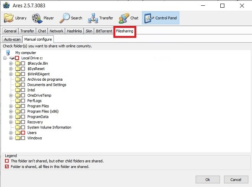Open the Chat settings tab

[42, 31]
